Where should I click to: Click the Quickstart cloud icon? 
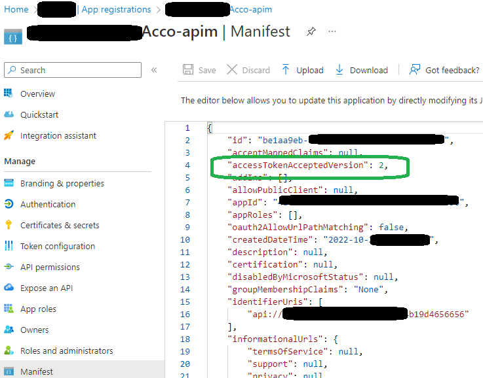point(9,114)
